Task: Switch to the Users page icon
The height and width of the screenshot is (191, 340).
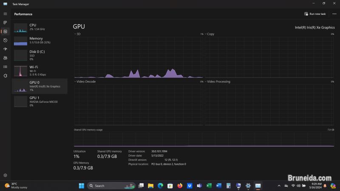Action: [x=5, y=58]
